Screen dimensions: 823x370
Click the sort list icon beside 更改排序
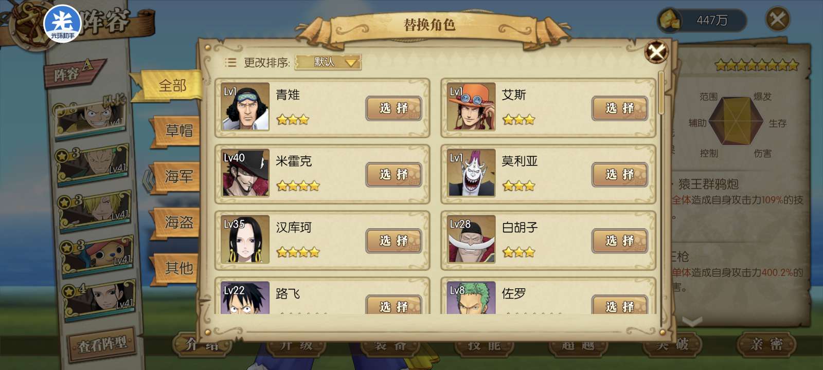pos(230,63)
